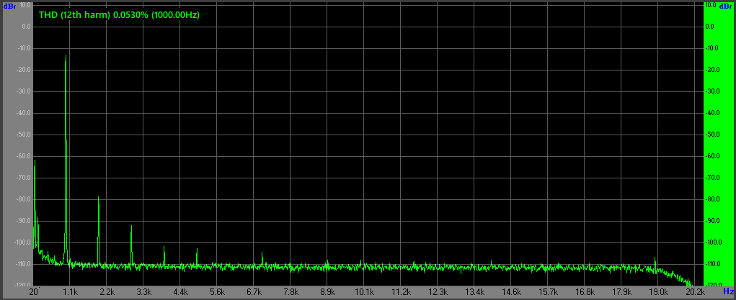Select the tallest 1 kHz fundamental peak
Viewport: 736px width, 300px height.
66,58
